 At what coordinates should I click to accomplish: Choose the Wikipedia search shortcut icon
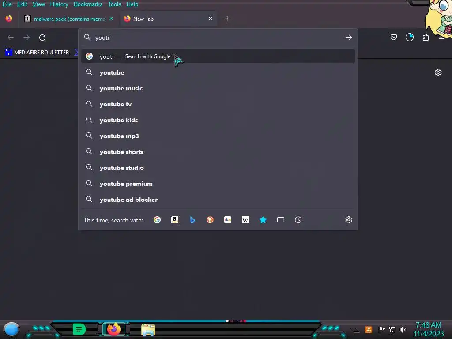coord(245,220)
